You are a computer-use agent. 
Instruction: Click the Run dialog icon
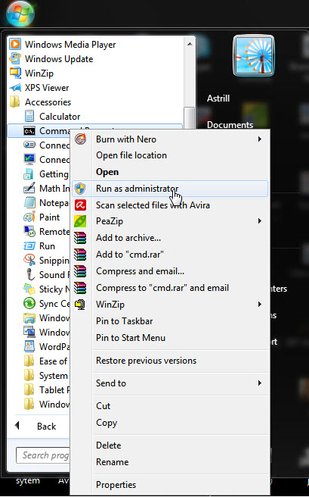pos(29,246)
